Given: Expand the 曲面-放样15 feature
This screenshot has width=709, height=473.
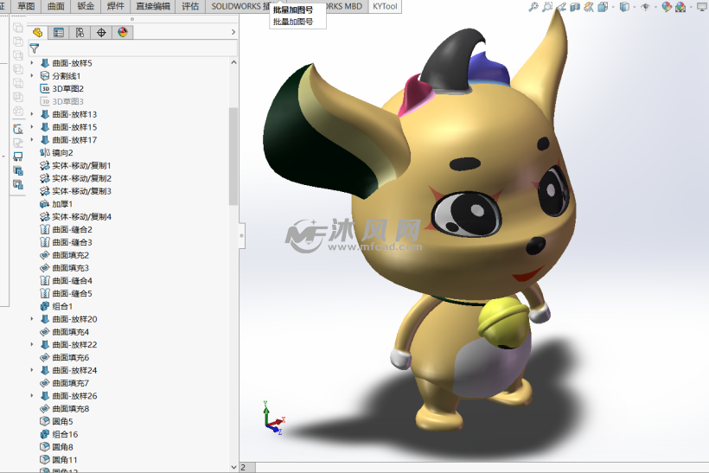Looking at the screenshot, I should click(x=32, y=126).
